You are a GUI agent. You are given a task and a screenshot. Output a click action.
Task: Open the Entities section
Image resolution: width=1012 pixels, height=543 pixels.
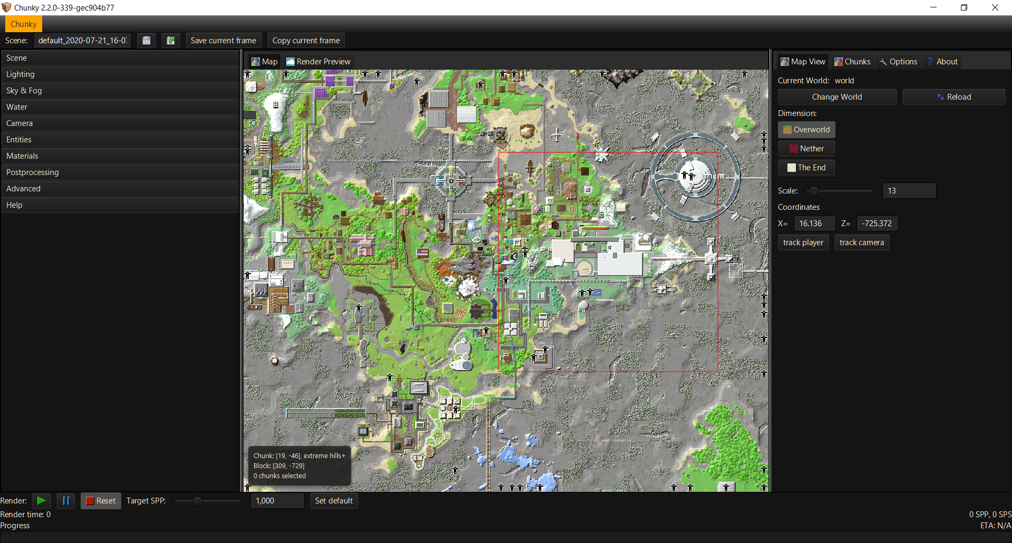[x=120, y=140]
